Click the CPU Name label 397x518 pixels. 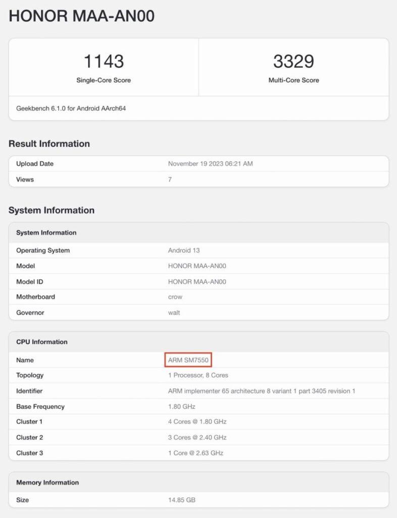coord(25,360)
